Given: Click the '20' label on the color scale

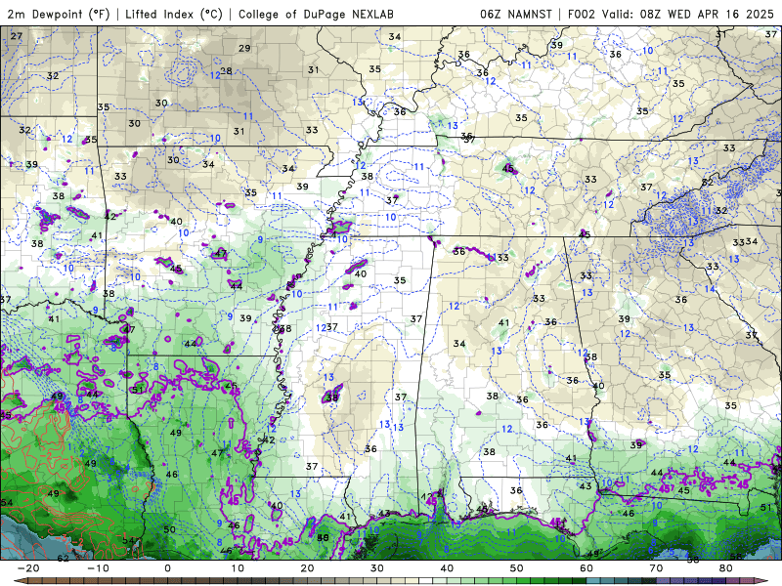Looking at the screenshot, I should (x=307, y=568).
